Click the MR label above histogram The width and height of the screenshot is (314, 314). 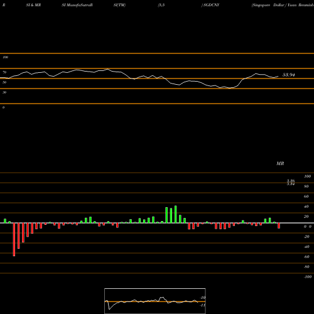tap(280, 163)
